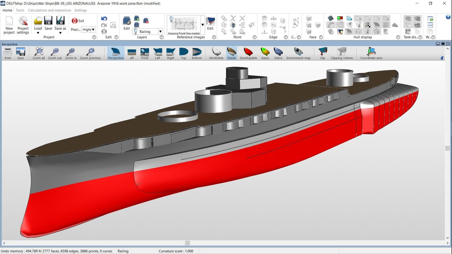Toggle the Shade display mode
The image size is (452, 254).
(232, 53)
